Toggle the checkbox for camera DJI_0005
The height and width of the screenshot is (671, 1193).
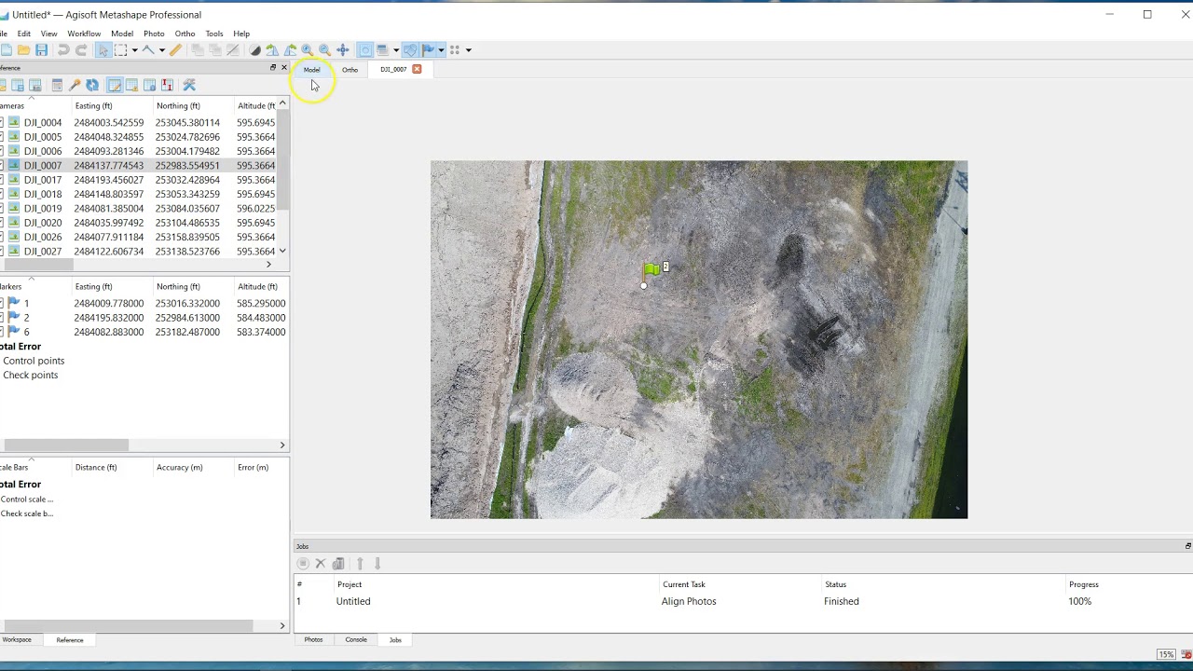pos(1,137)
